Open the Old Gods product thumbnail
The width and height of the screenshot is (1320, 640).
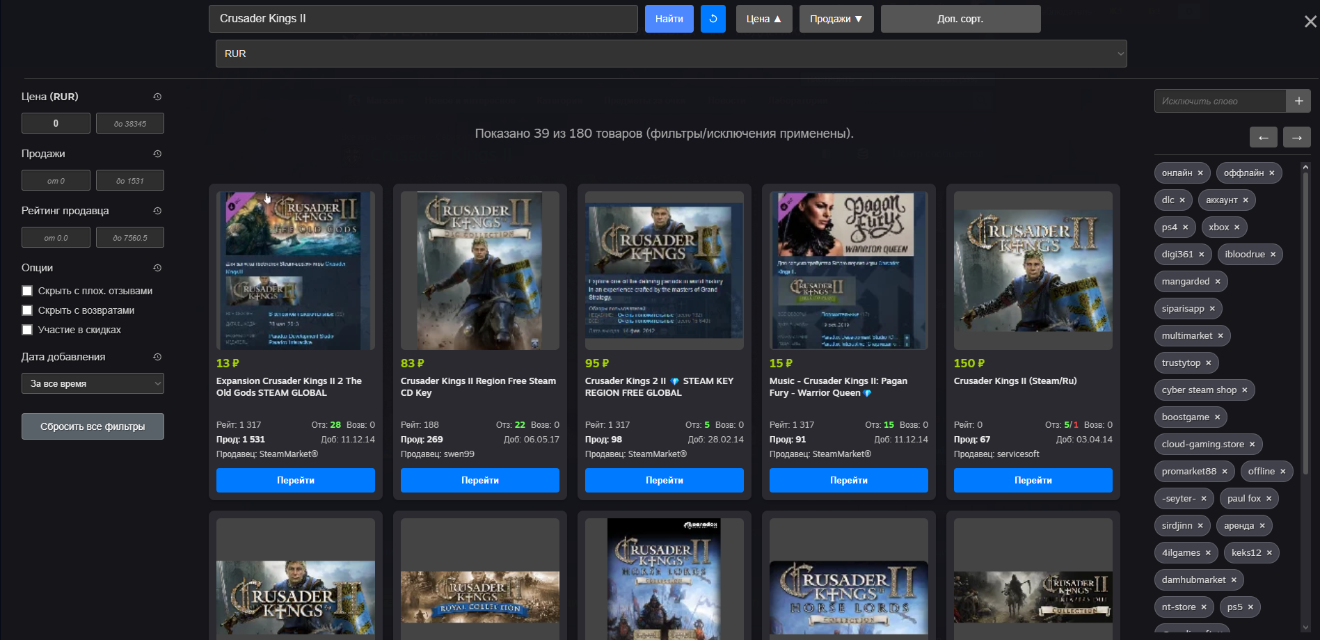296,271
